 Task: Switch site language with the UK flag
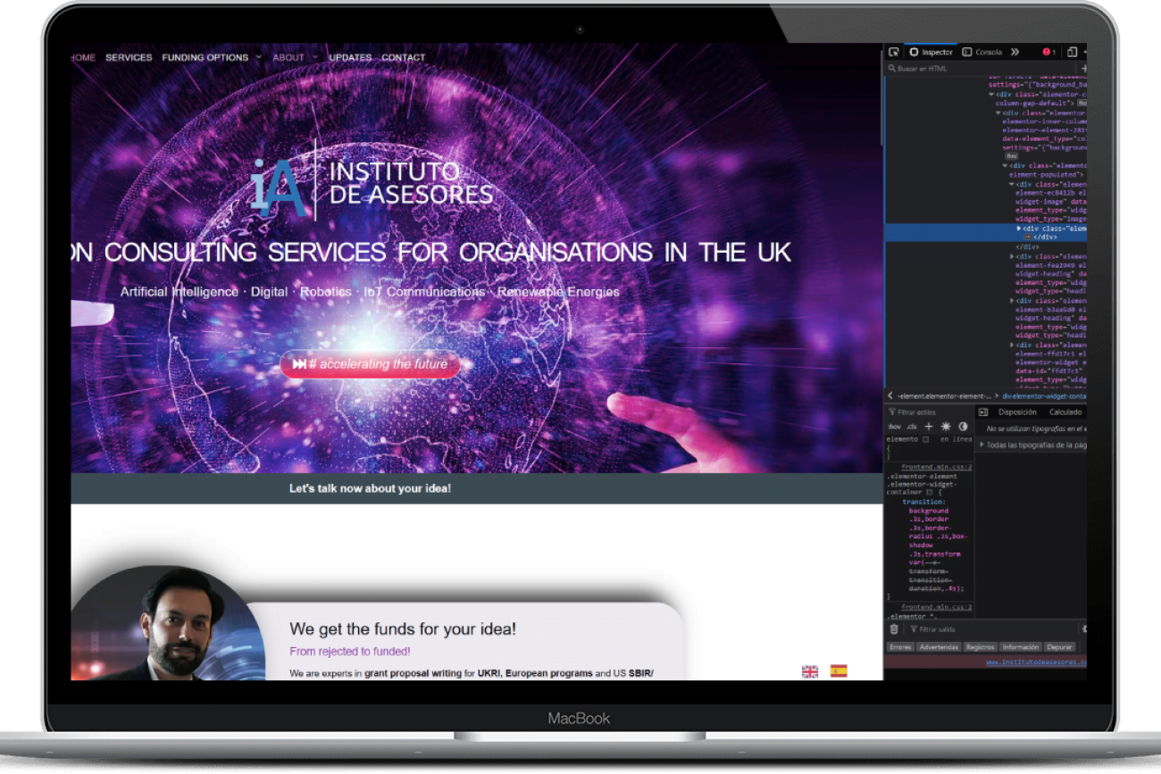(810, 671)
